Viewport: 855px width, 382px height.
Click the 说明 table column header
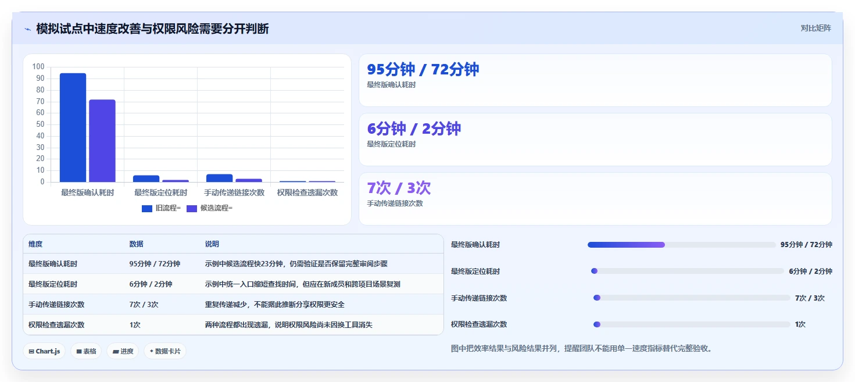point(212,244)
